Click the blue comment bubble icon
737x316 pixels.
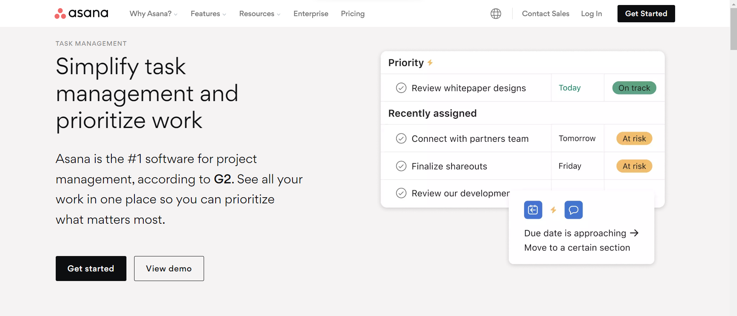click(x=573, y=210)
